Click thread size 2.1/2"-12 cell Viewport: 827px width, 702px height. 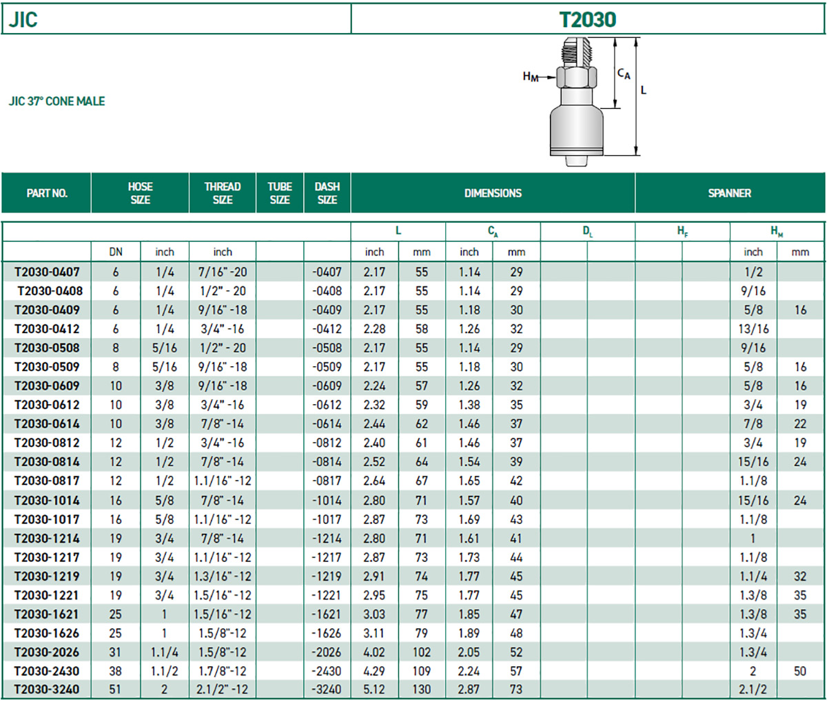[223, 689]
